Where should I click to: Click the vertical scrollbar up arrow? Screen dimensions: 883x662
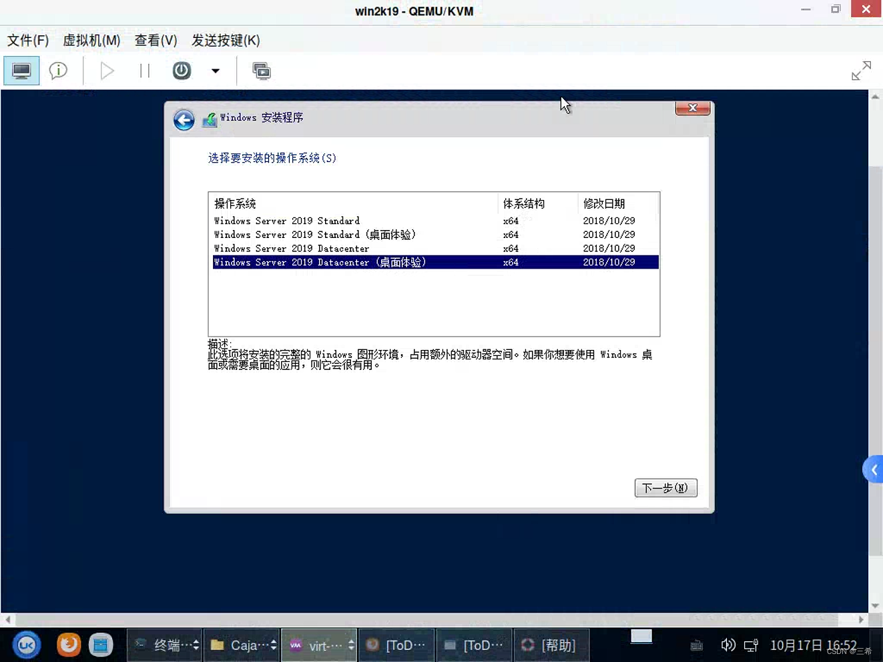875,97
